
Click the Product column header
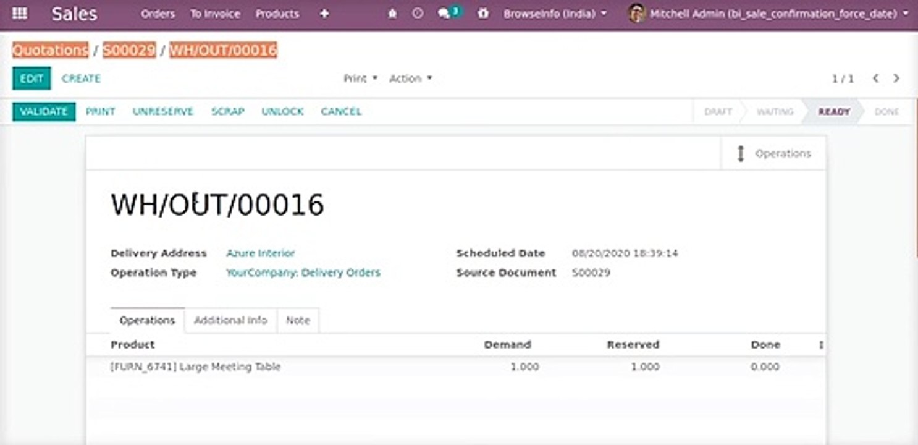pos(132,345)
